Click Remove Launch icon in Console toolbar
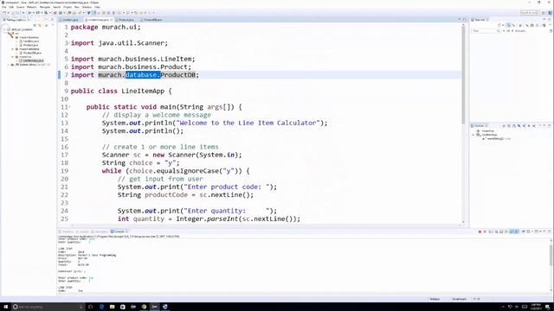The image size is (554, 311). (x=485, y=232)
